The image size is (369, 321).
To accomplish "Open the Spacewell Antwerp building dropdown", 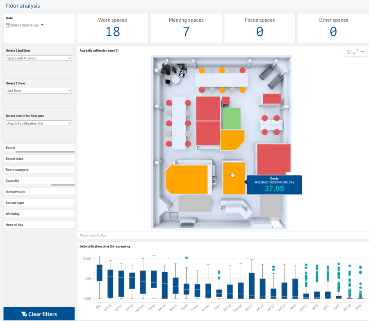I will pyautogui.click(x=39, y=58).
